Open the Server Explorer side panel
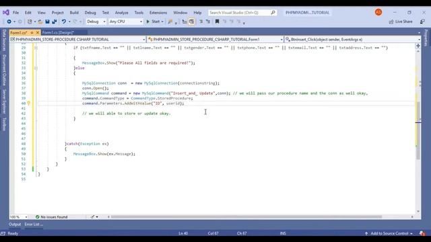431x242 pixels. pos(4,102)
